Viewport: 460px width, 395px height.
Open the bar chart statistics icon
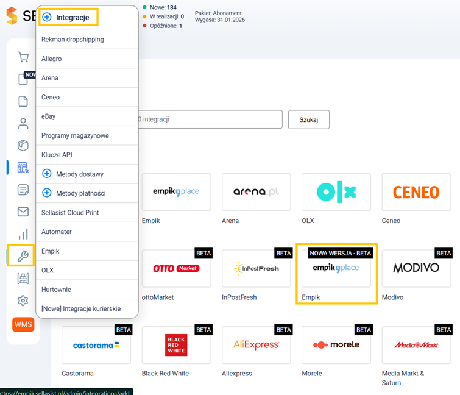tap(23, 234)
